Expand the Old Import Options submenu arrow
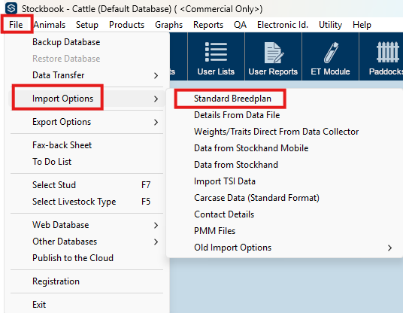 click(389, 248)
